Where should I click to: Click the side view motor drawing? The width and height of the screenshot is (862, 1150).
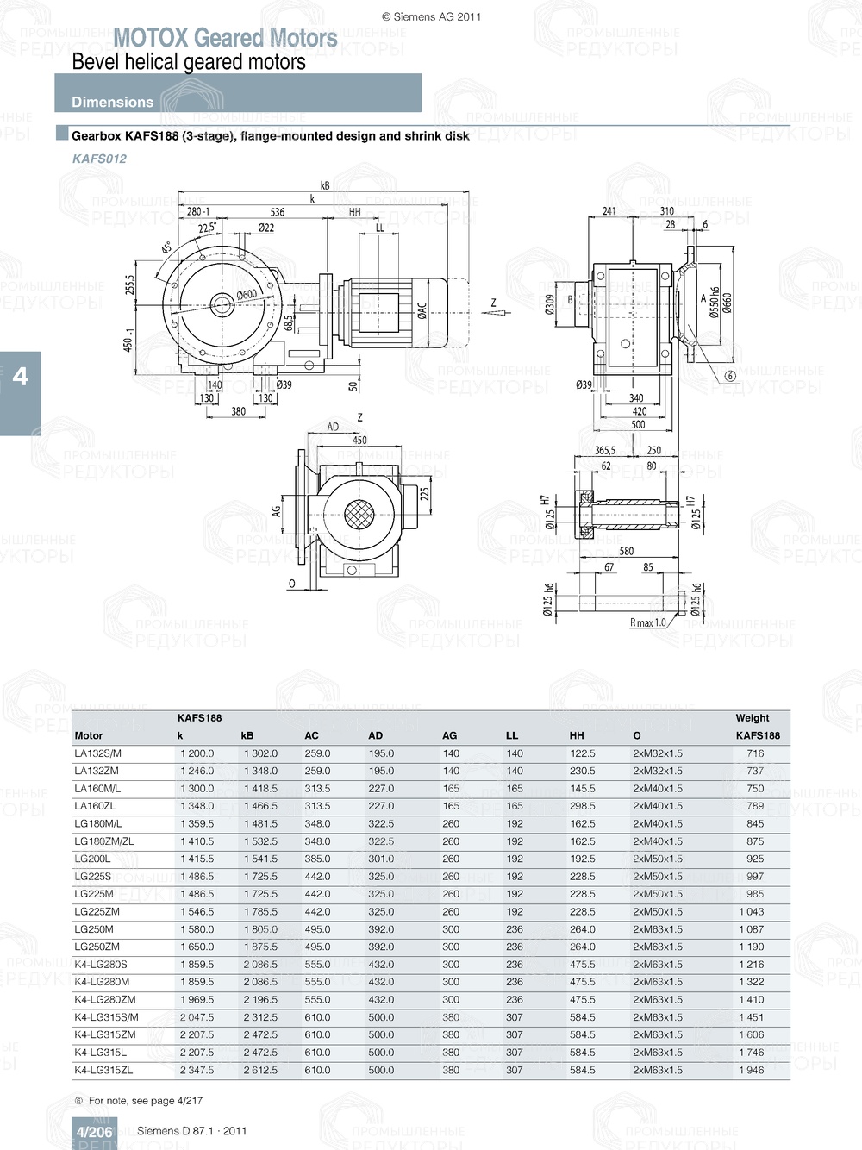(397, 310)
